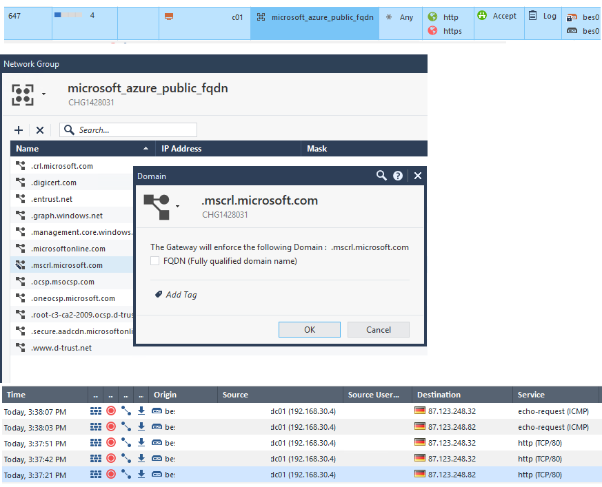Click the Any asterisk icon in rule
602x487 pixels.
coord(389,17)
